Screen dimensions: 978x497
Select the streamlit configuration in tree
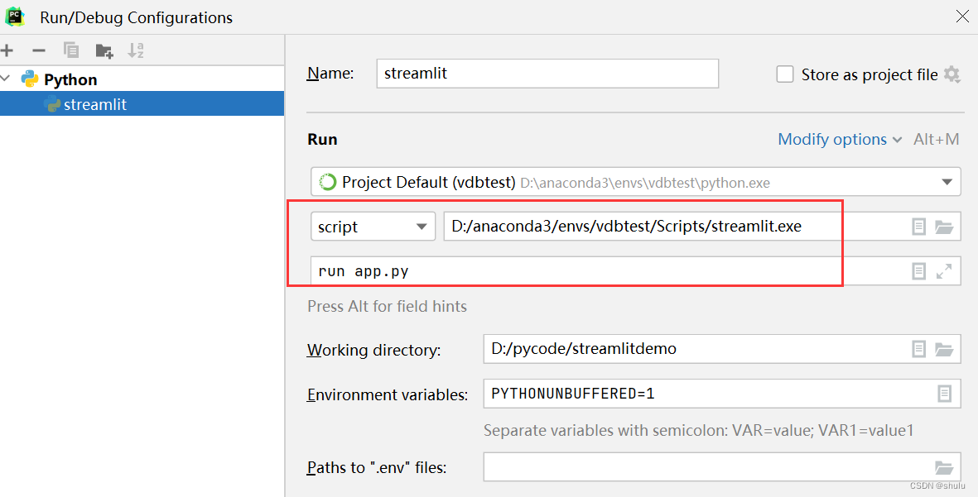pyautogui.click(x=142, y=104)
